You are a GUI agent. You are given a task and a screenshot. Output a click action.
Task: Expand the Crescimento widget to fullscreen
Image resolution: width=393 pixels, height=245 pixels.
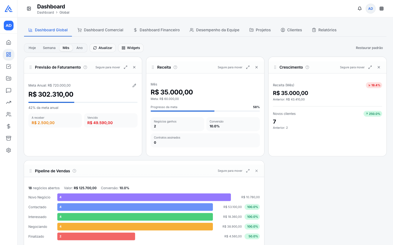pyautogui.click(x=370, y=67)
